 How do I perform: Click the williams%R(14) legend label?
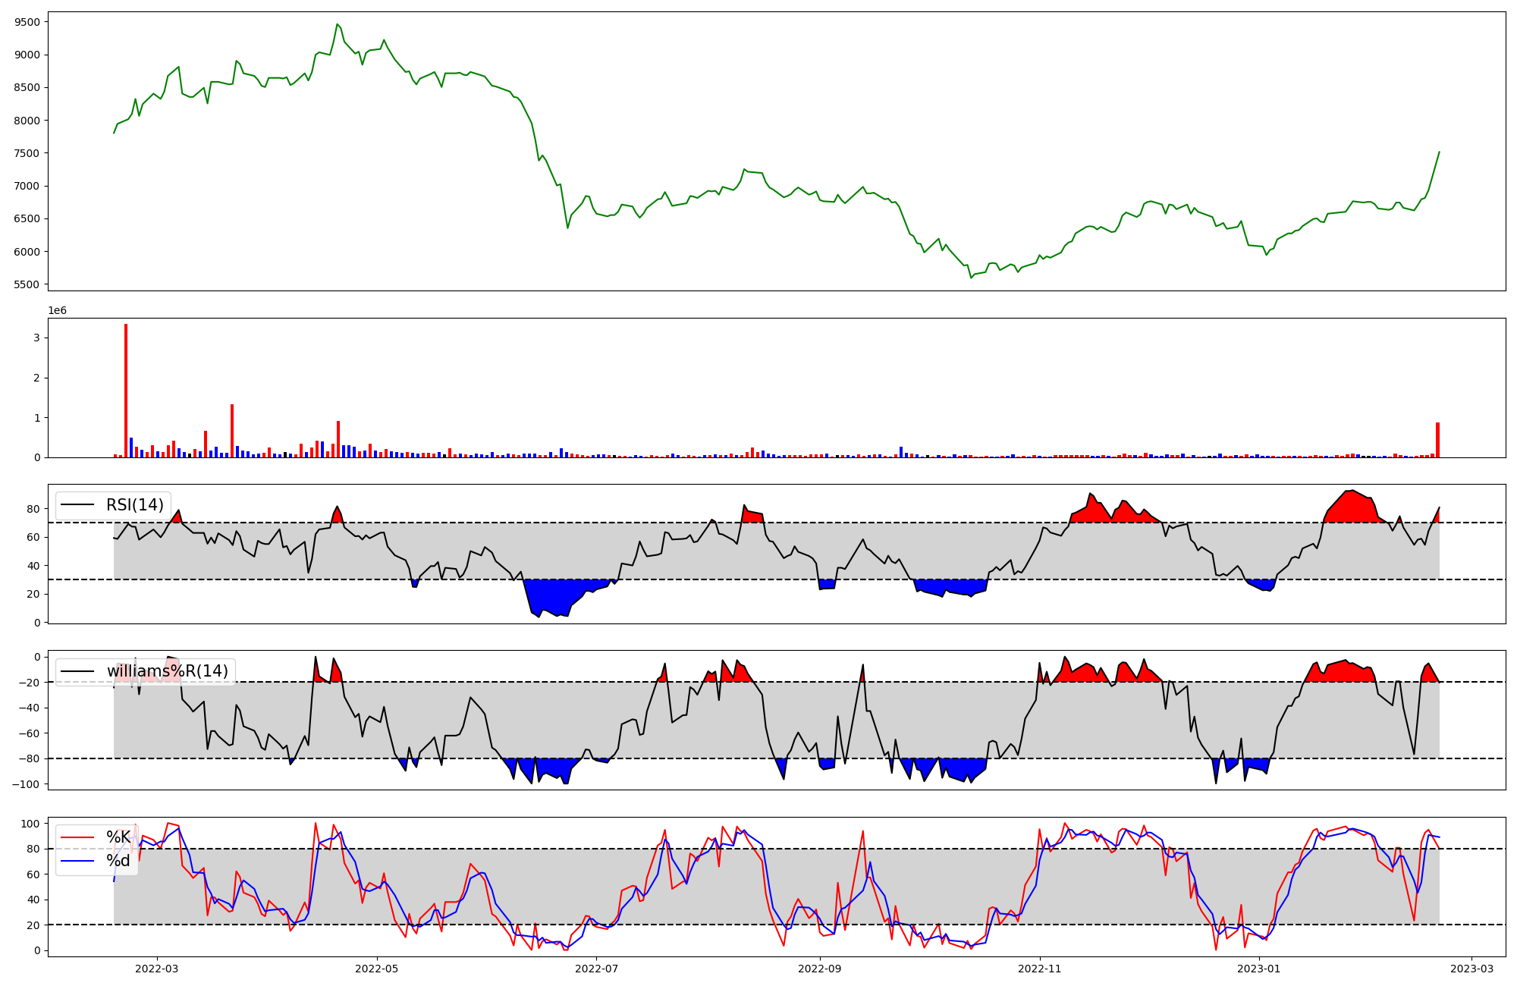(x=167, y=671)
